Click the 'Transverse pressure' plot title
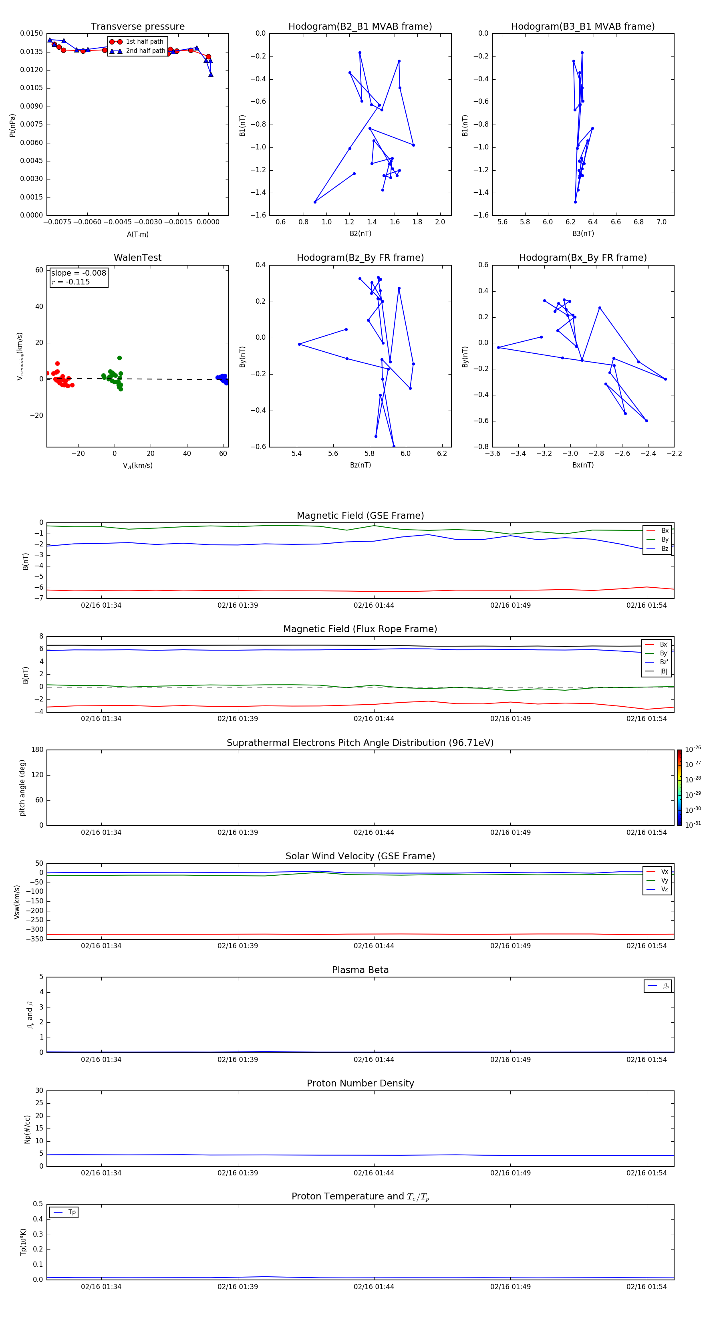This screenshot has height=1322, width=721. [x=137, y=27]
